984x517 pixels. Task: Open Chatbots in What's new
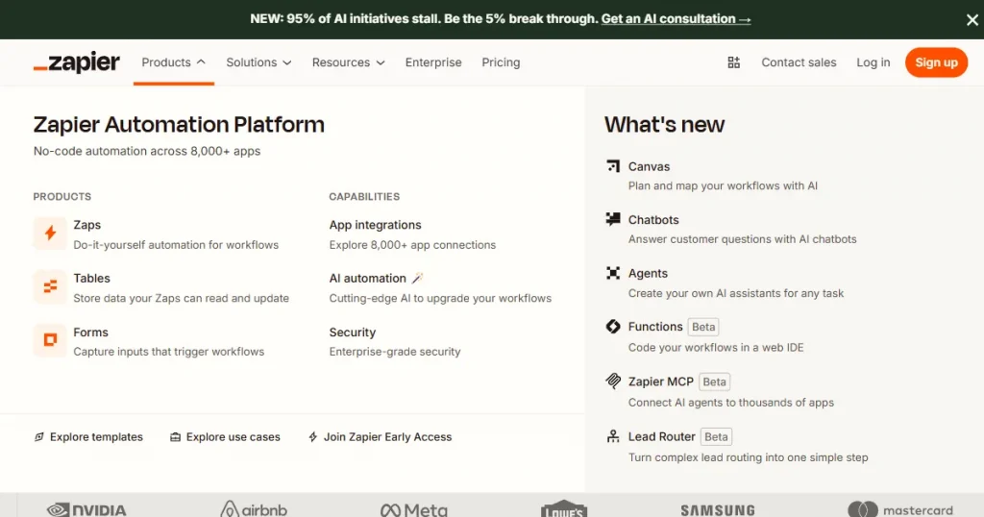[x=653, y=220]
